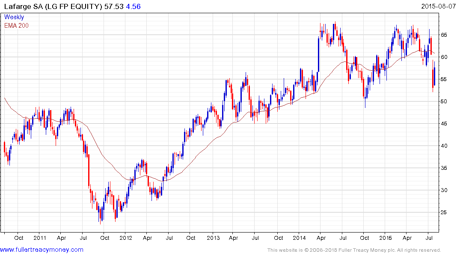This screenshot has height=256, width=460.
Task: Click the 'Weekly' interval label
Action: (x=14, y=17)
